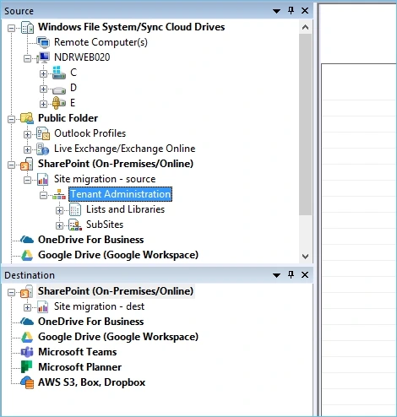Image resolution: width=397 pixels, height=417 pixels.
Task: Expand the E drive node
Action: pos(43,104)
